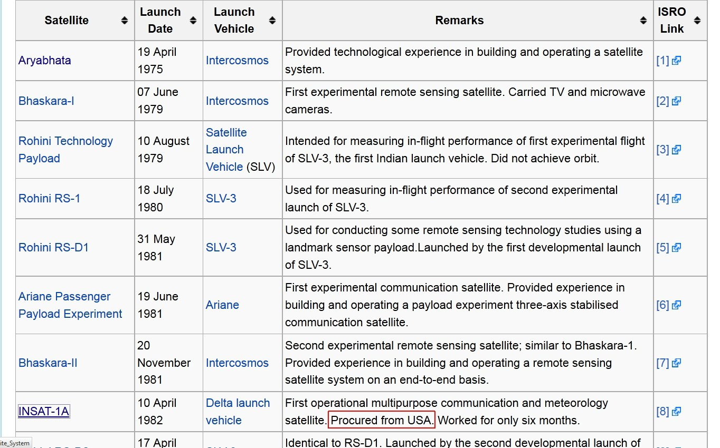Select the date 20 November 1981
Image resolution: width=720 pixels, height=448 pixels.
[x=164, y=363]
